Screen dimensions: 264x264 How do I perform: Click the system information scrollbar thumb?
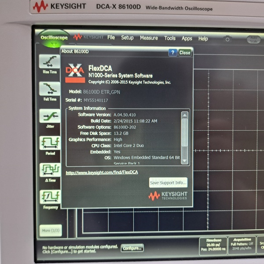[185, 132]
